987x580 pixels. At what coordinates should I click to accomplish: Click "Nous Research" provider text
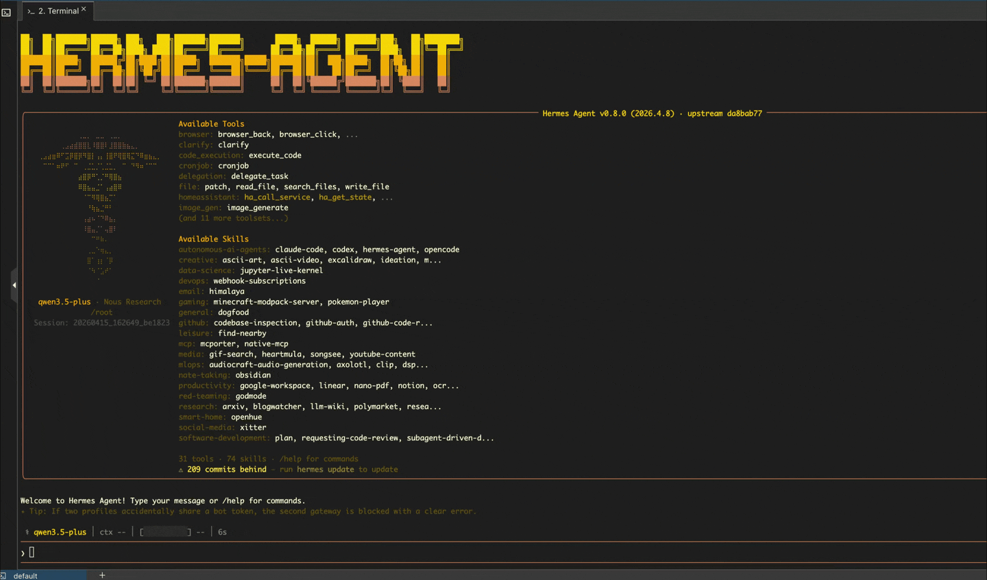(x=132, y=302)
